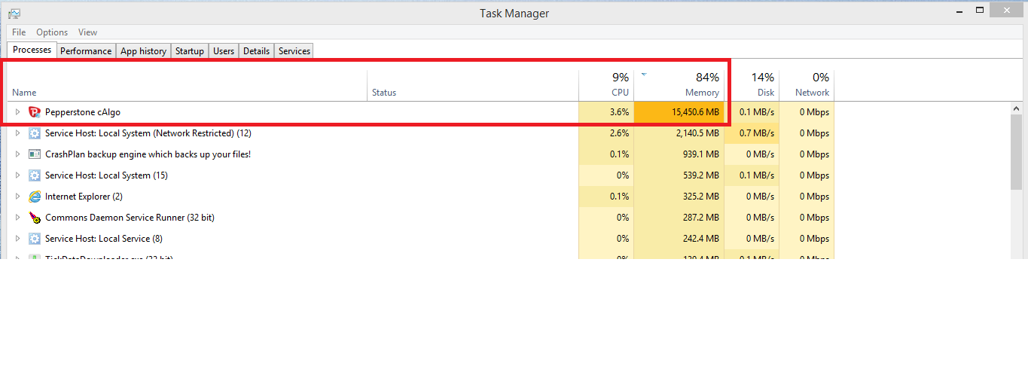This screenshot has width=1028, height=375.
Task: Switch to the Details tab
Action: click(x=256, y=51)
